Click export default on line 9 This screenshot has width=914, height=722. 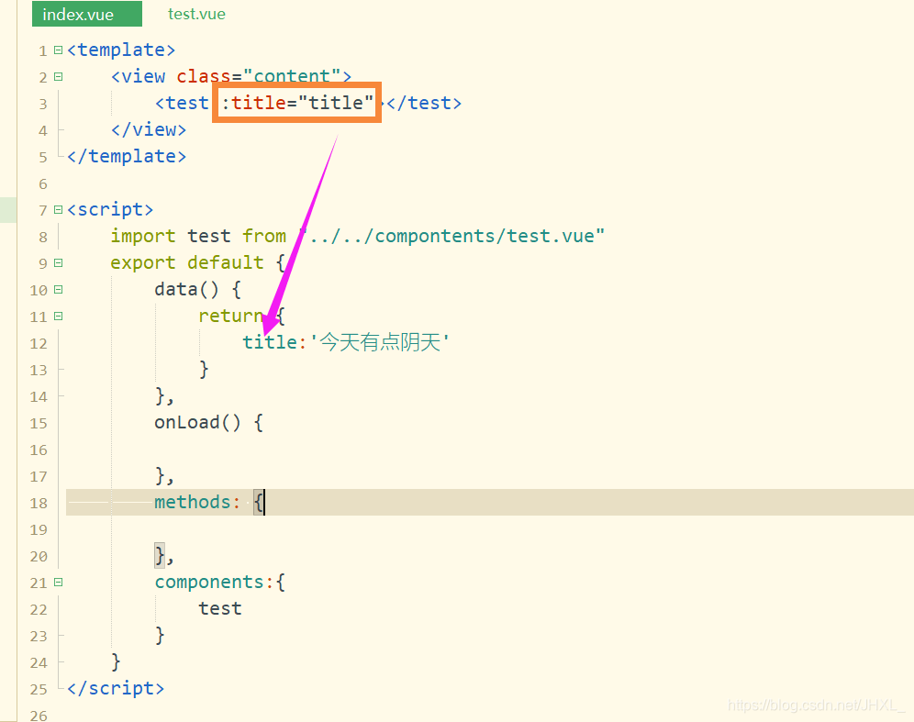(x=187, y=262)
